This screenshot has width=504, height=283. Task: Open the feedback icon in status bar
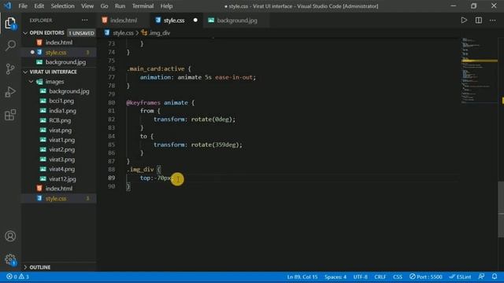(x=481, y=277)
